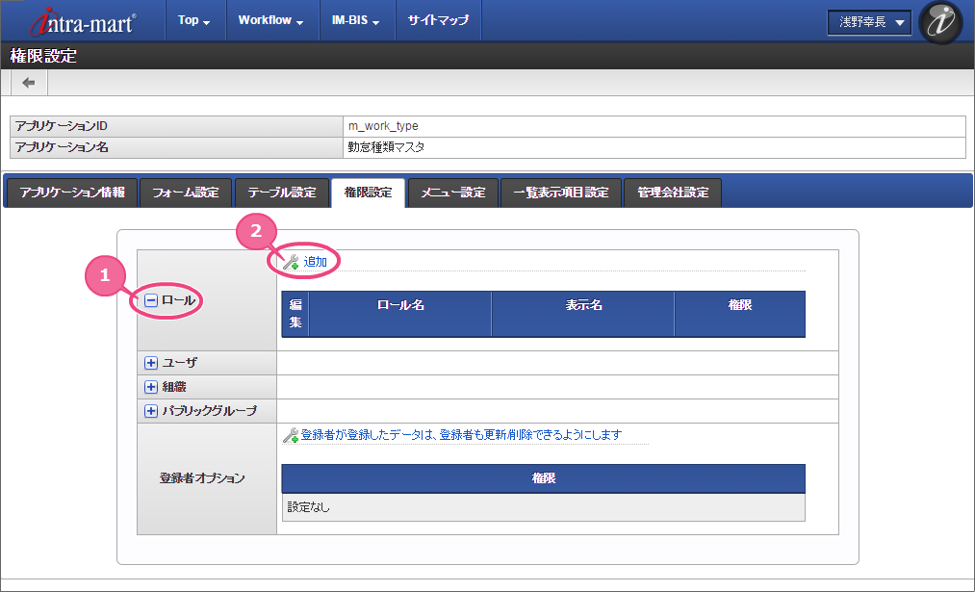Open the Top dropdown menu
The width and height of the screenshot is (975, 592).
pos(194,20)
